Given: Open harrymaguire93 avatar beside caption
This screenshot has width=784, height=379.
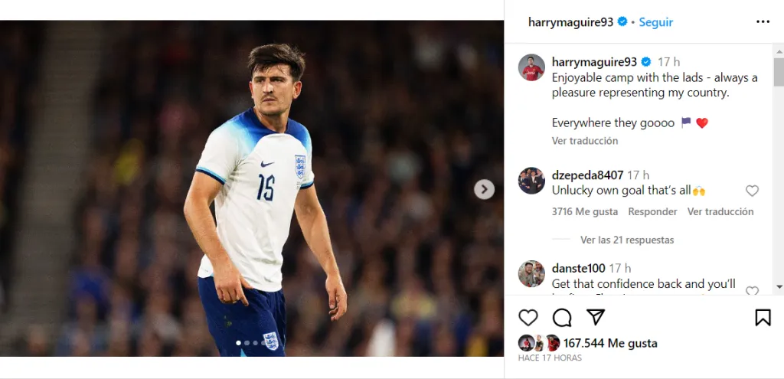Looking at the screenshot, I should (531, 67).
